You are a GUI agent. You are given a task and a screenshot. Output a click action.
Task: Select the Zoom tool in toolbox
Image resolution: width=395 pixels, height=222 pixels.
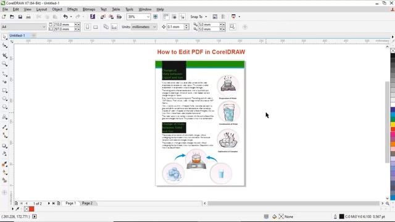[x=4, y=64]
